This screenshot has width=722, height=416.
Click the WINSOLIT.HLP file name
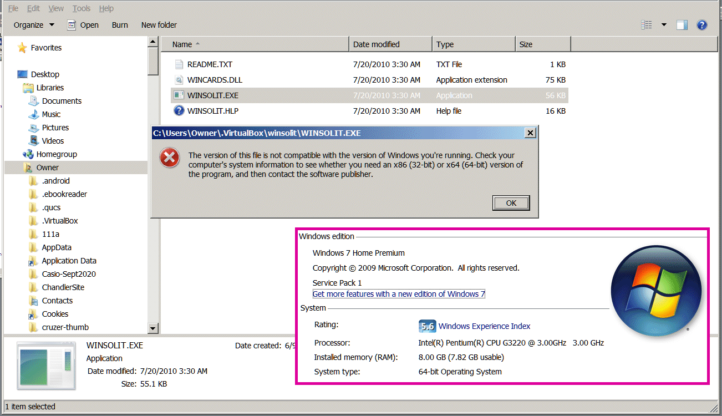point(213,111)
